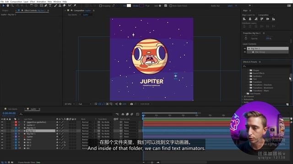Click the timeline layer search field
Viewport: 293px width, 164px height.
[65, 114]
